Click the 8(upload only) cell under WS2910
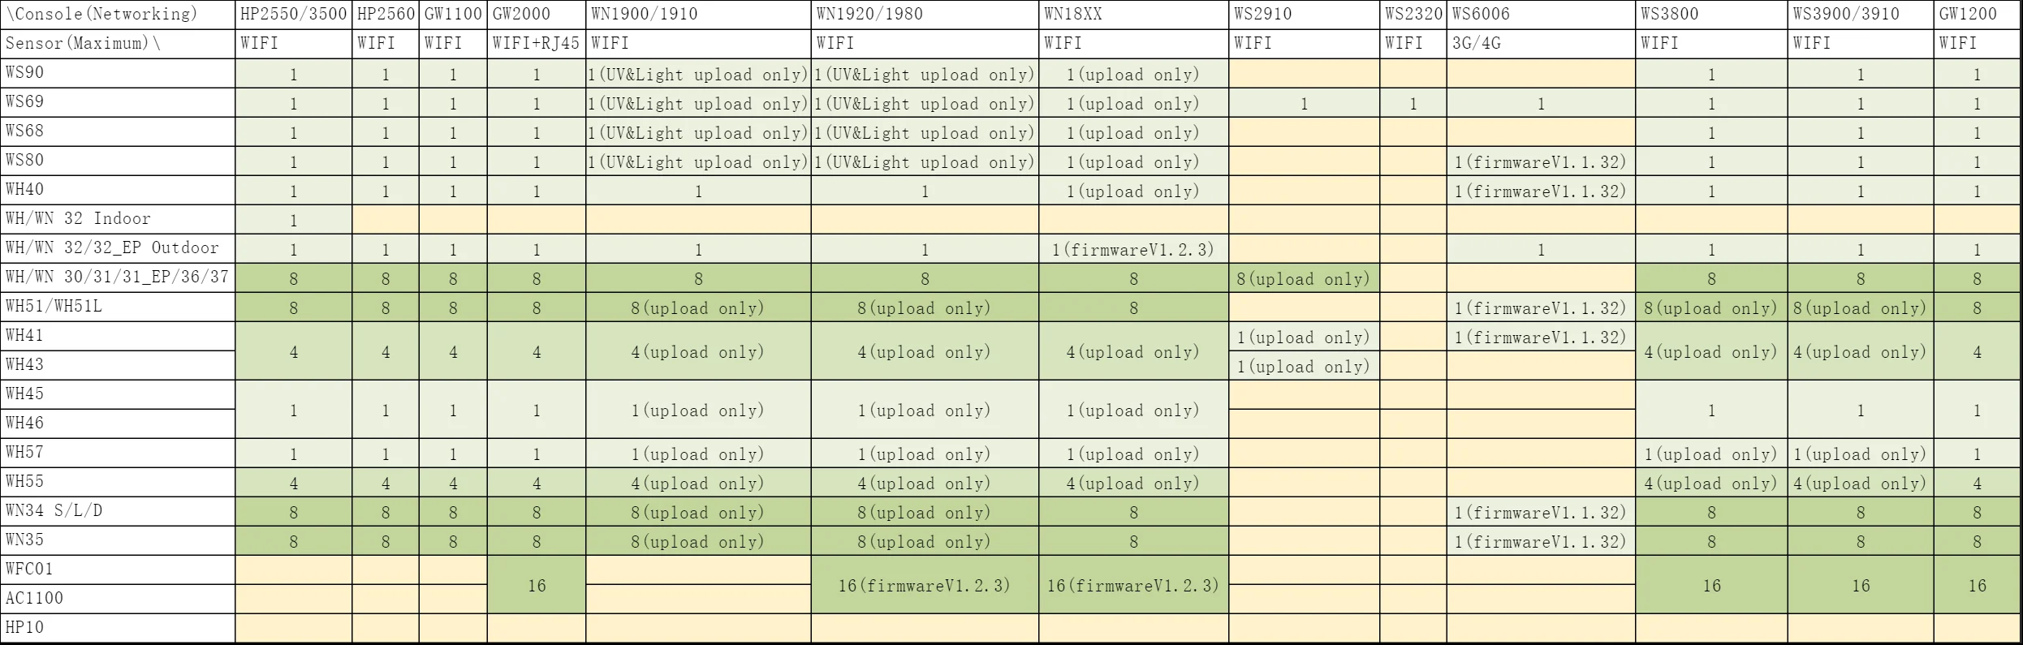Image resolution: width=2023 pixels, height=645 pixels. pyautogui.click(x=1304, y=278)
